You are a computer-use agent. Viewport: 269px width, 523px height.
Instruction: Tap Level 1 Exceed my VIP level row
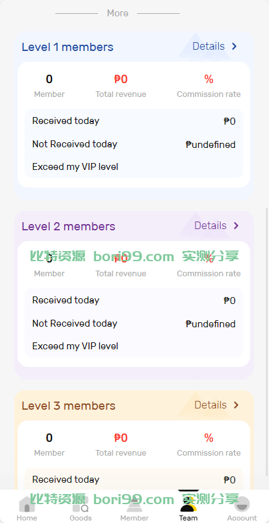[134, 167]
